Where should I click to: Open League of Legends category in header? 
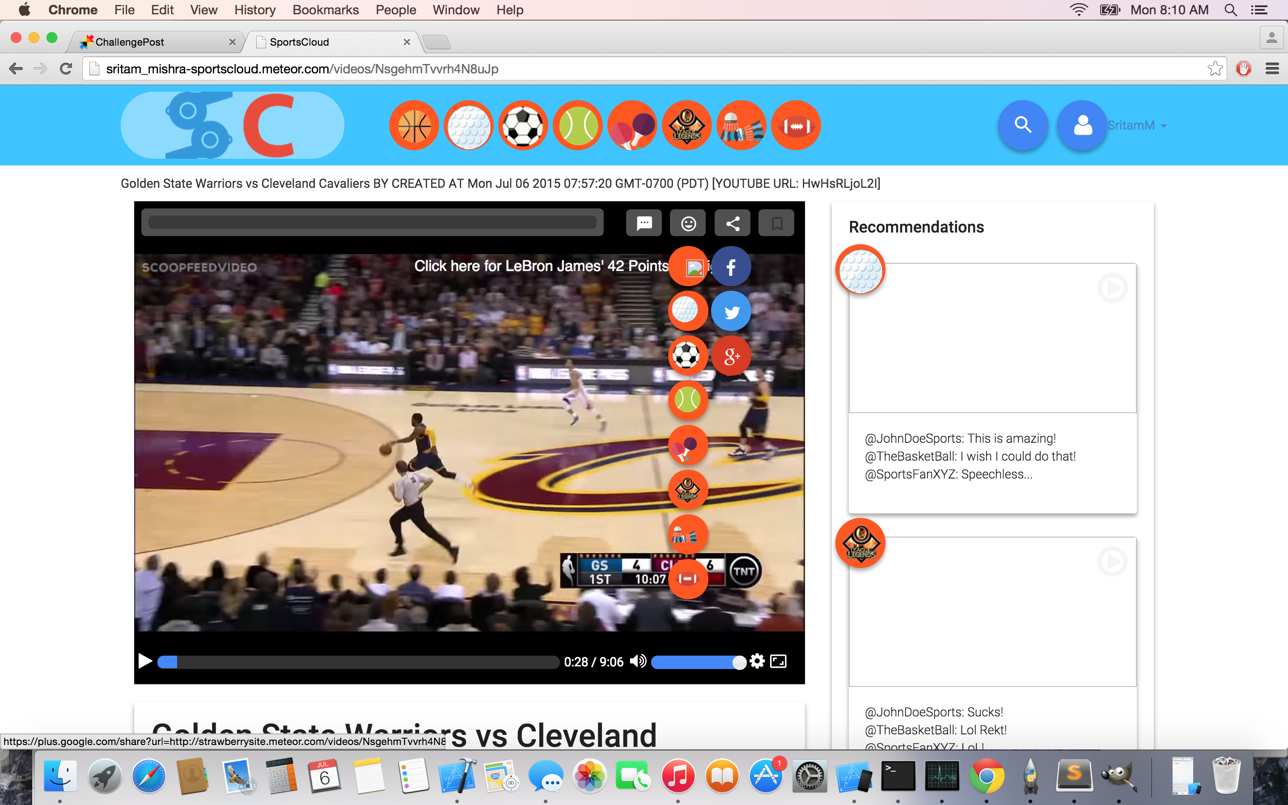coord(687,126)
